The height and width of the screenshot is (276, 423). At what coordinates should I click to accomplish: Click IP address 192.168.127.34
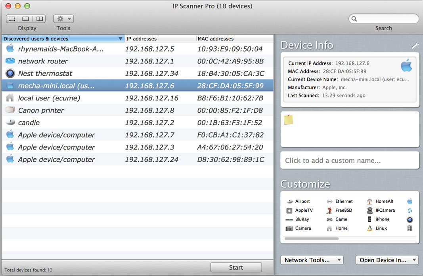point(151,73)
